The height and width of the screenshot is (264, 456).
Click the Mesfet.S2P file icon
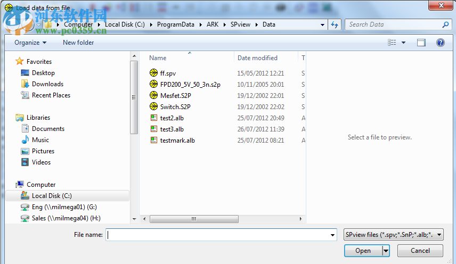tap(153, 95)
